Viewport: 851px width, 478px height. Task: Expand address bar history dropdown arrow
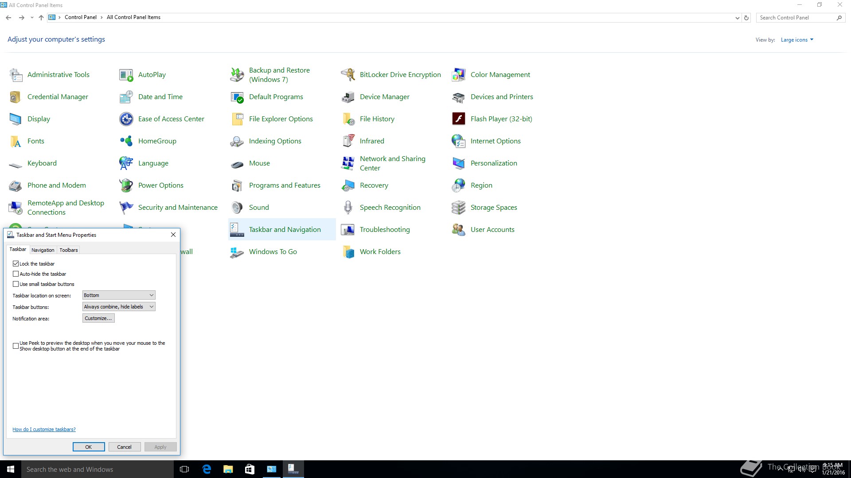pos(737,18)
